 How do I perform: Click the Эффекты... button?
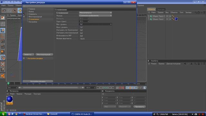pos(28,54)
